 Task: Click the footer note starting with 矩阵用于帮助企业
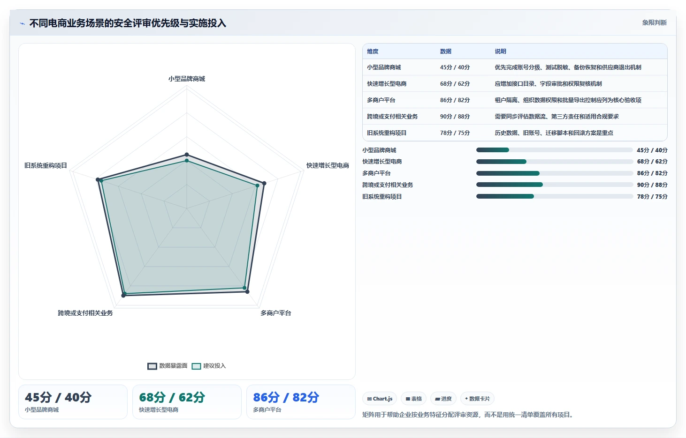pyautogui.click(x=469, y=415)
